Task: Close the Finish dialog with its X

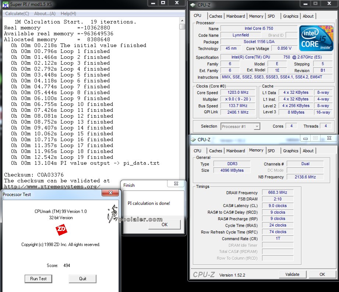Action: point(176,184)
